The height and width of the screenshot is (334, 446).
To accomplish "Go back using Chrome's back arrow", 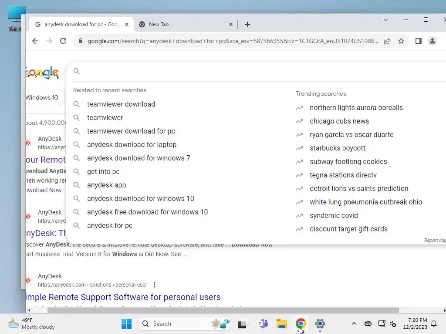I will (35, 41).
